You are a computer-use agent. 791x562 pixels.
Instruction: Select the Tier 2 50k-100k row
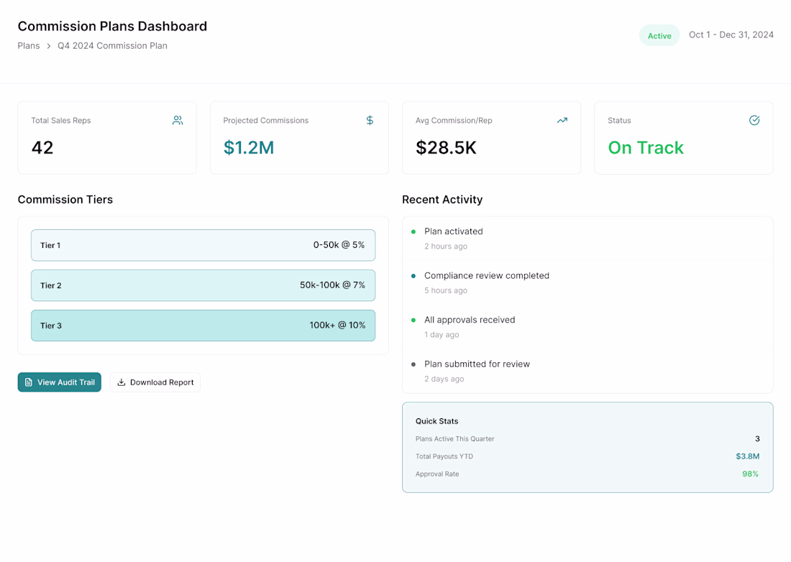tap(203, 286)
